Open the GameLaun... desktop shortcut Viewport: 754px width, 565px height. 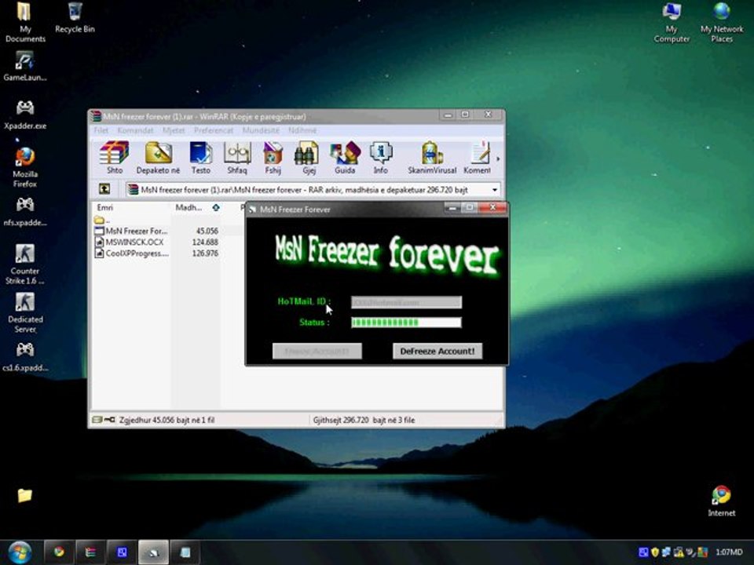tap(25, 66)
